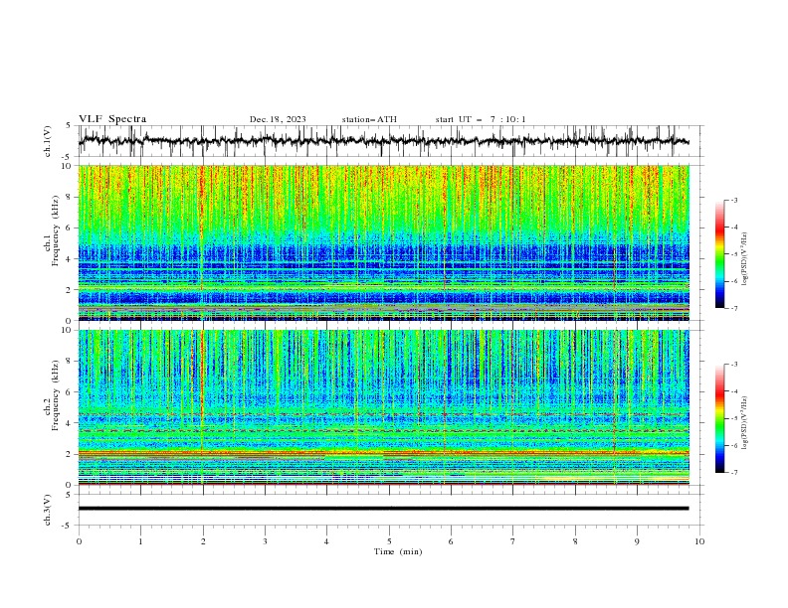The image size is (788, 608).
Task: Click the time axis tick label "7"
Action: coord(513,541)
